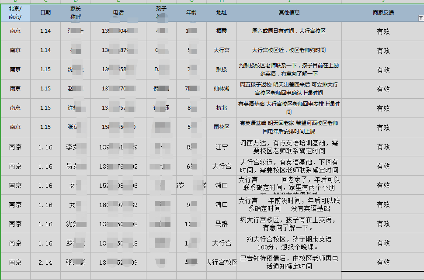Select the 栖霞 address cell
The image size is (424, 280).
(x=222, y=31)
